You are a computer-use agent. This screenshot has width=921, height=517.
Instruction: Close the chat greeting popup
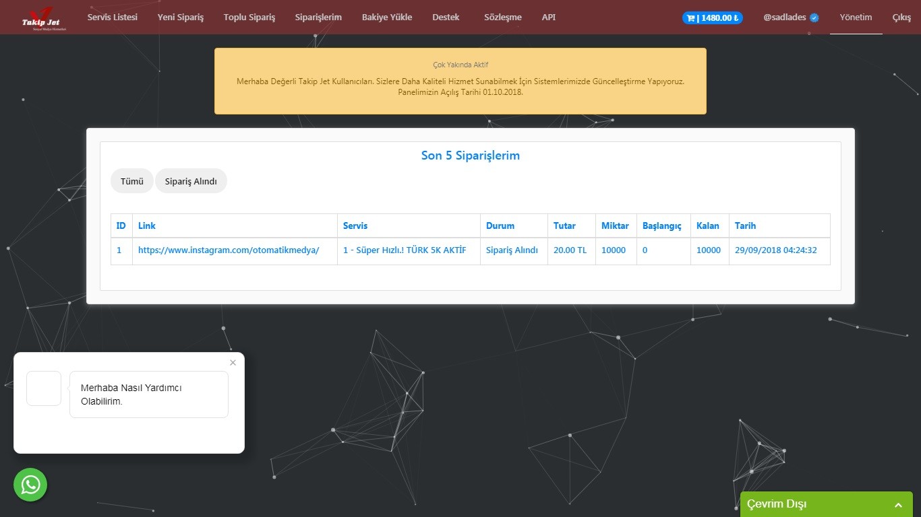pos(233,363)
